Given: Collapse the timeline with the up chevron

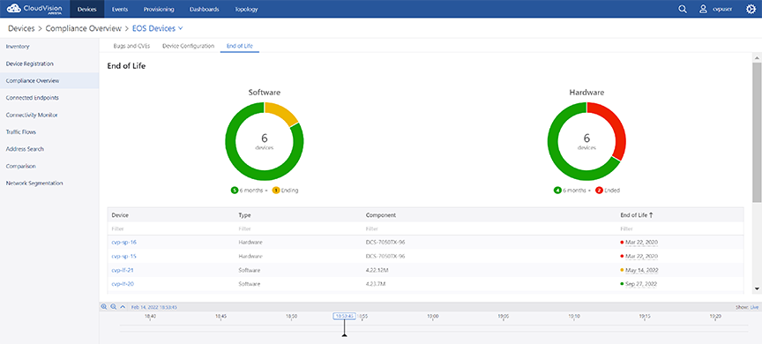Looking at the screenshot, I should [x=123, y=307].
